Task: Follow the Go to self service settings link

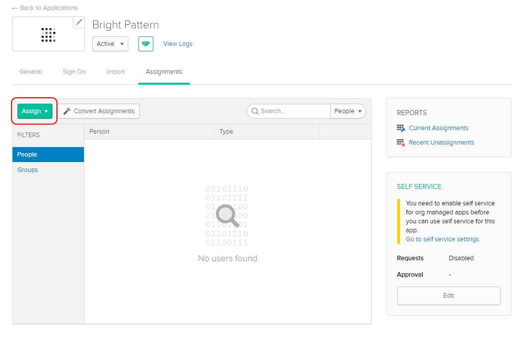Action: tap(442, 239)
